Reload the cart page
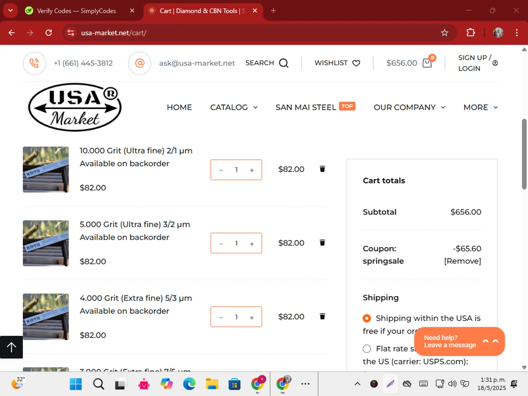This screenshot has height=396, width=528. pos(49,33)
